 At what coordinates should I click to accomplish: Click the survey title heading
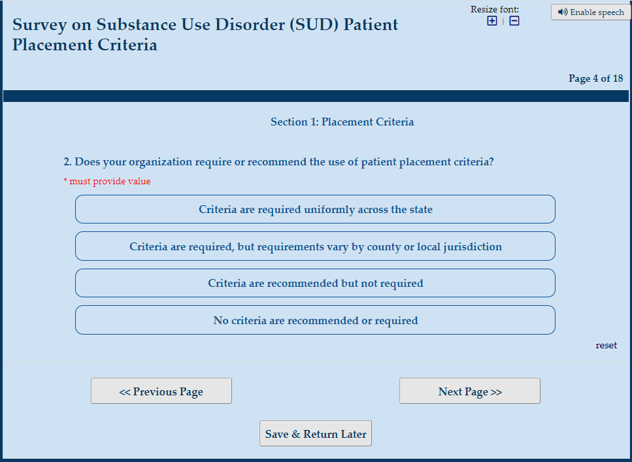205,35
